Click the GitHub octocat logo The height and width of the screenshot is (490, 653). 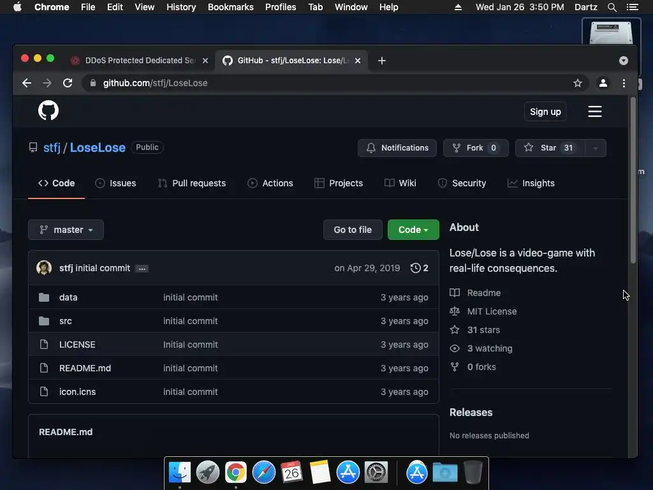48,110
